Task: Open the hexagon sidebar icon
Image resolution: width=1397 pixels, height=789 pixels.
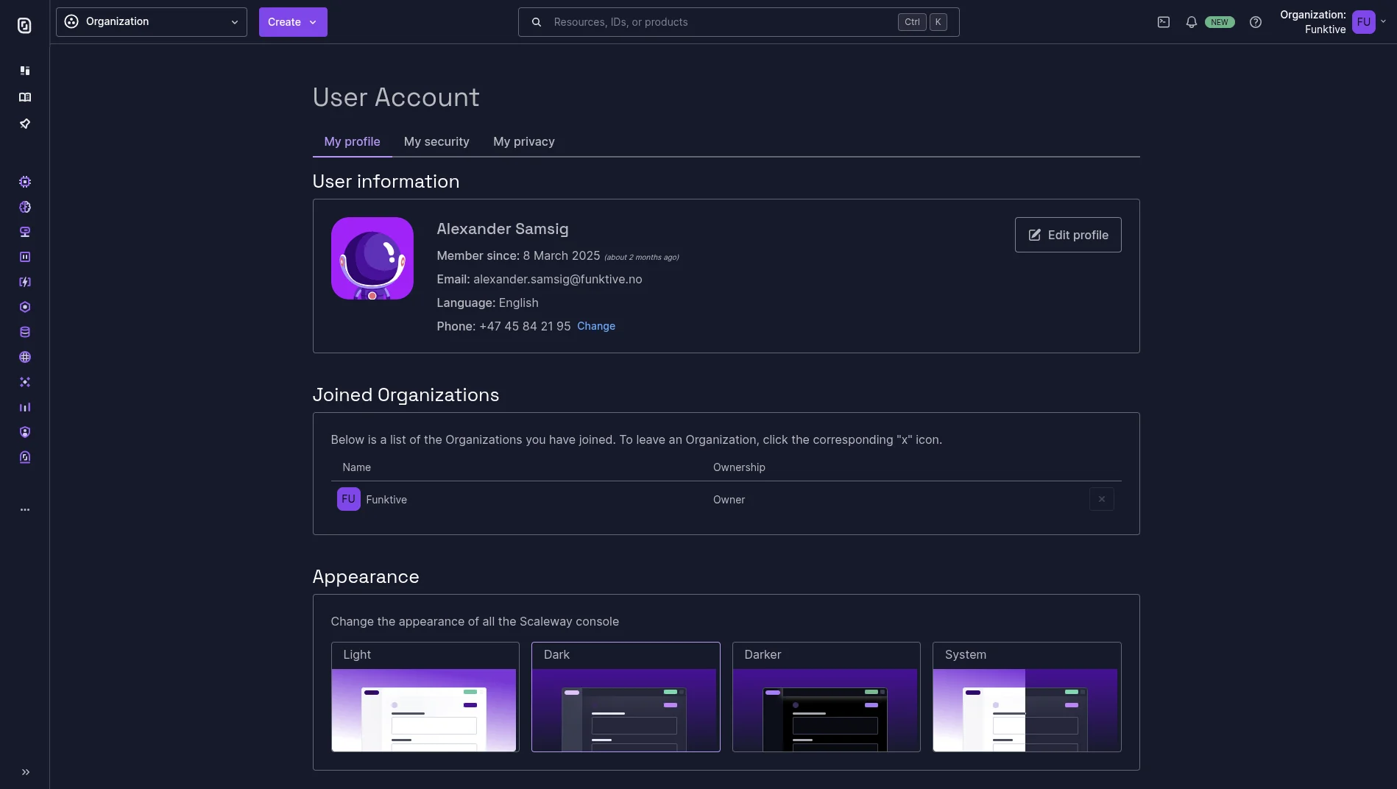Action: 25,307
